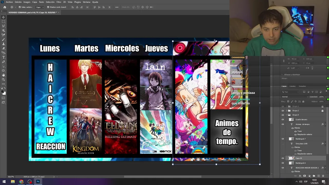Screen dimensions: 329x185
Task: Open the Capa menu
Action: 34,2
